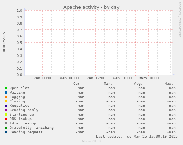Click the 'Apache activity - by day' title
This screenshot has height=145, width=183.
[91, 7]
